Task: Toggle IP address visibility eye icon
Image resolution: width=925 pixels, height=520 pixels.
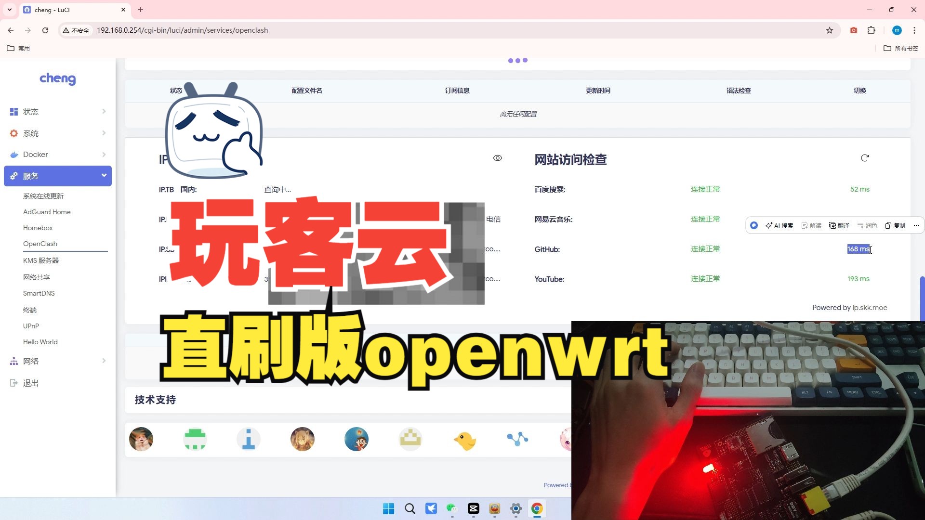Action: point(498,158)
